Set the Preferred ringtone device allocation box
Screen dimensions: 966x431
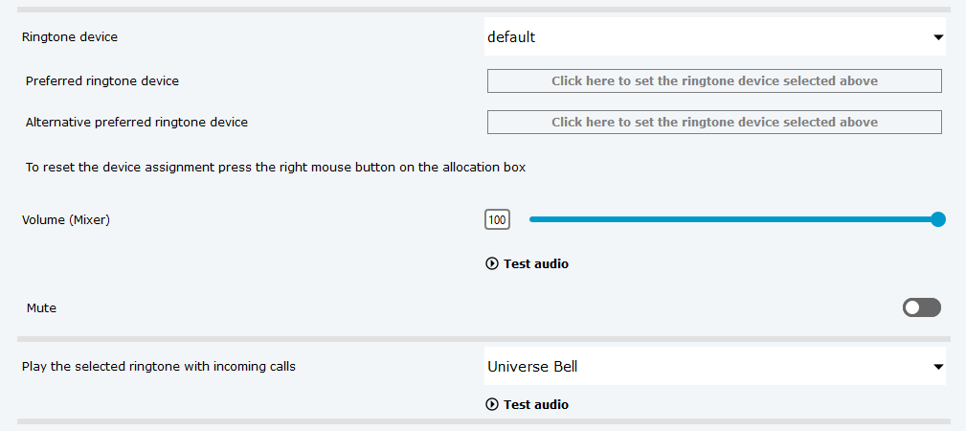tap(714, 81)
